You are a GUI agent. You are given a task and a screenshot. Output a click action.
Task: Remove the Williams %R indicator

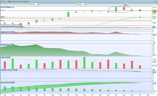click(x=14, y=32)
